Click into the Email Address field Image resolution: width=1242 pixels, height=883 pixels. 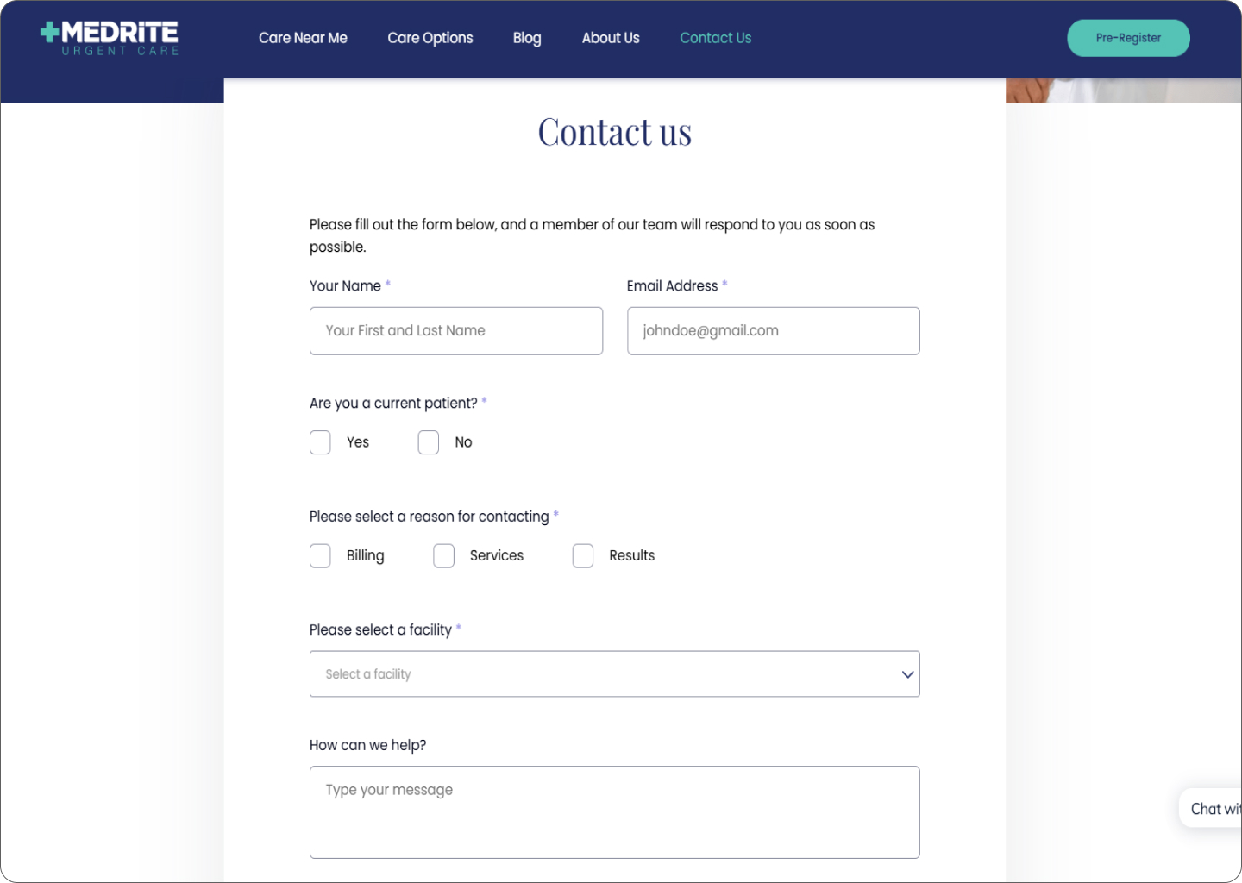[x=773, y=331]
